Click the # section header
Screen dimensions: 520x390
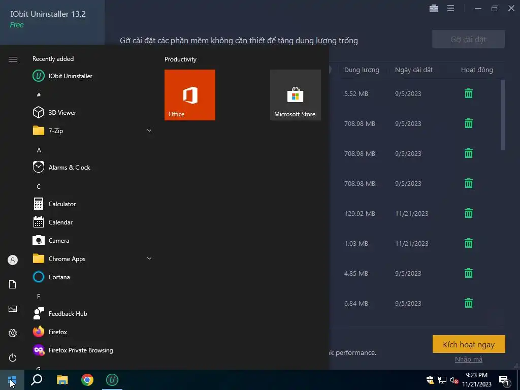pyautogui.click(x=39, y=95)
